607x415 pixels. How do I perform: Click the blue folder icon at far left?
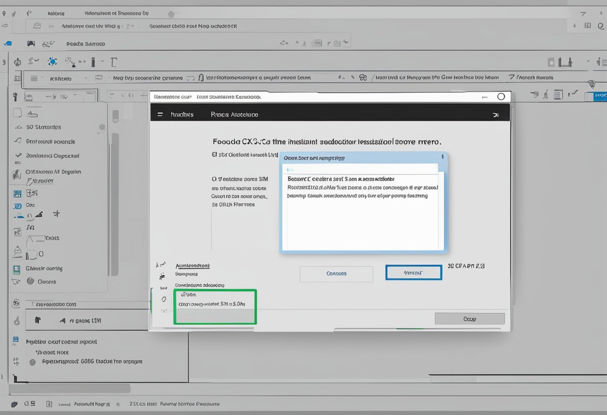(x=7, y=44)
